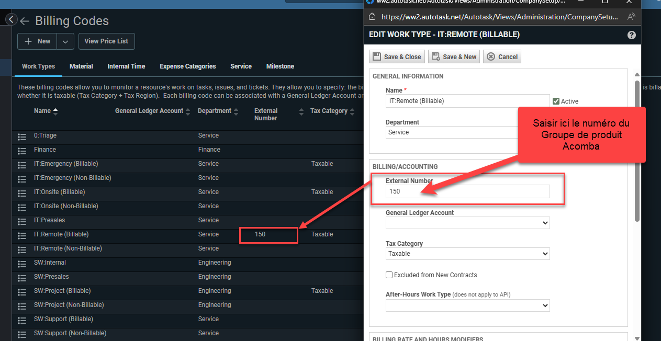The width and height of the screenshot is (661, 341).
Task: Toggle the Active checkbox
Action: 556,101
